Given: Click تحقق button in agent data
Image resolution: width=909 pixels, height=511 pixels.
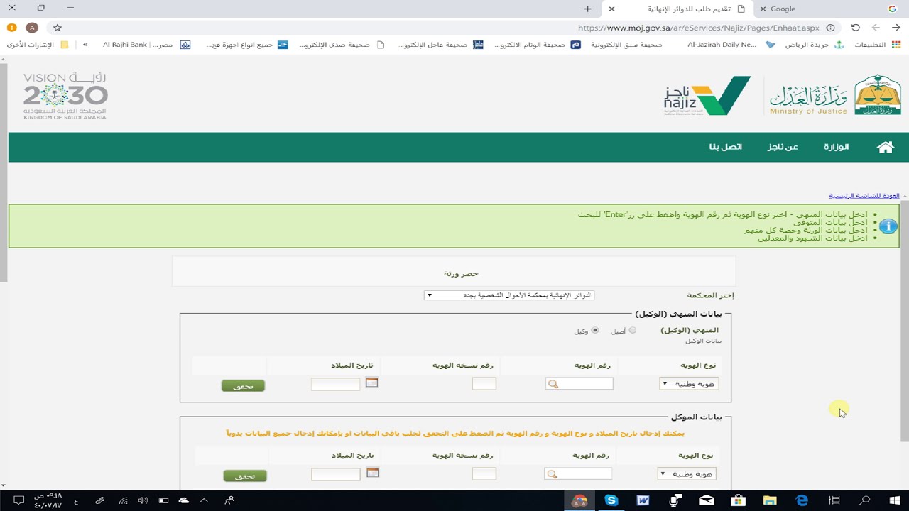Looking at the screenshot, I should coord(243,386).
